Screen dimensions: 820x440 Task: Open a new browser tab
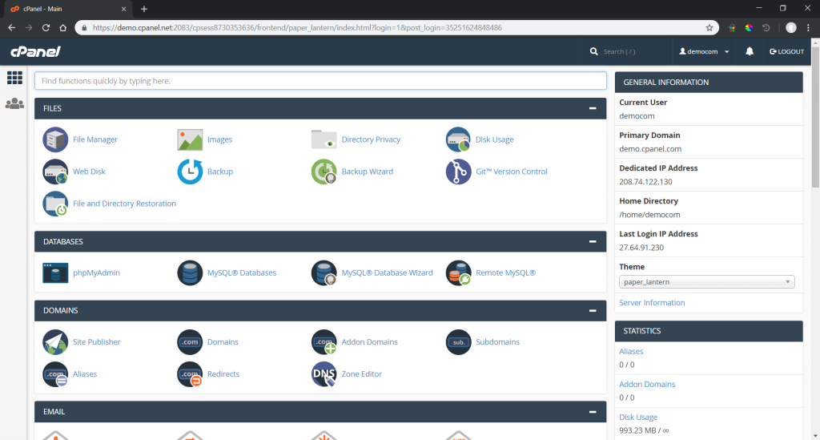144,9
